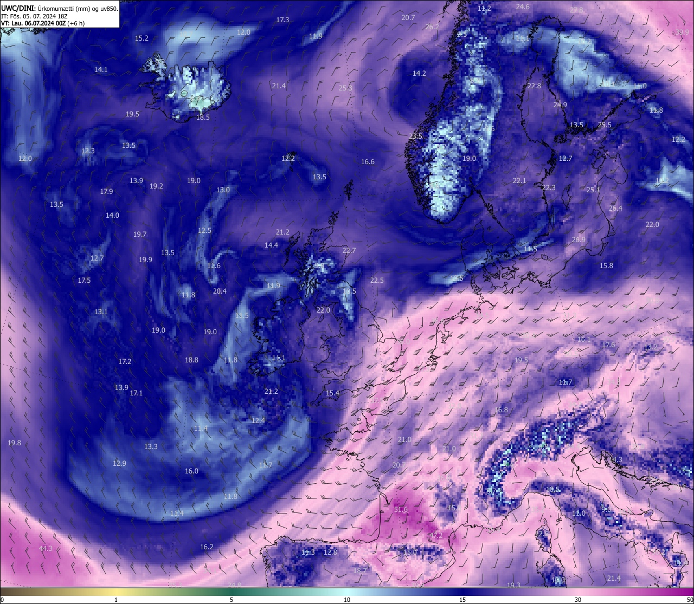Select the map value 17.1
This screenshot has height=604, width=694.
tap(136, 393)
